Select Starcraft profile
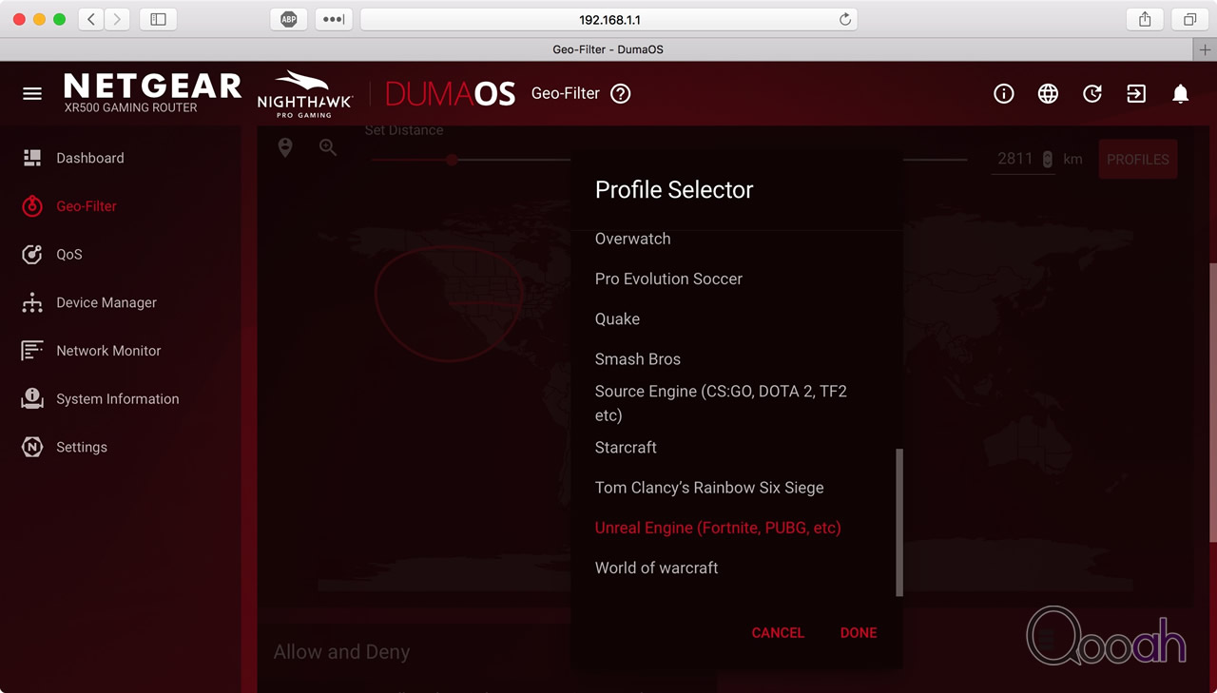The width and height of the screenshot is (1217, 693). 626,447
